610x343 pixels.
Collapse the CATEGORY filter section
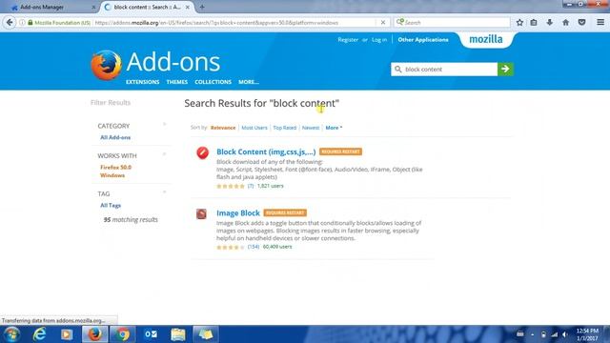[165, 125]
